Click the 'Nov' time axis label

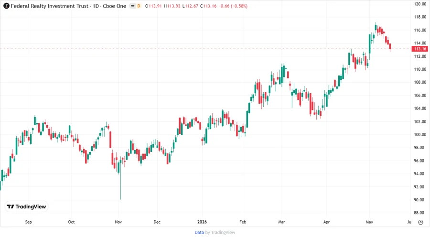[118, 222]
